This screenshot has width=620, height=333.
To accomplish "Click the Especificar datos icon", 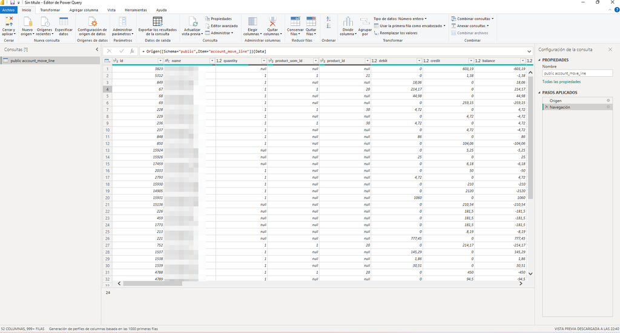I will (64, 21).
